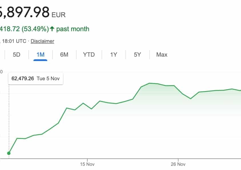241x170 pixels.
Task: Click the "past month" text
Action: (73, 29)
